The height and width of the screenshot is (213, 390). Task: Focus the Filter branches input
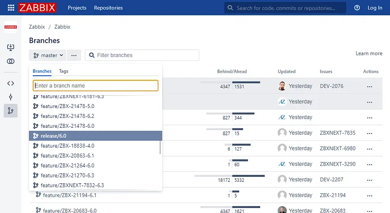point(142,55)
